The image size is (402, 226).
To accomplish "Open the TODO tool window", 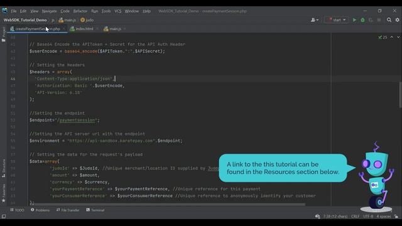I will pyautogui.click(x=17, y=210).
